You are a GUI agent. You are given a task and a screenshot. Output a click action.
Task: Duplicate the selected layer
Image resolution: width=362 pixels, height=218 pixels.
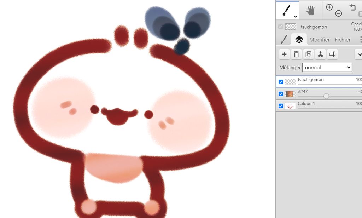tap(308, 54)
